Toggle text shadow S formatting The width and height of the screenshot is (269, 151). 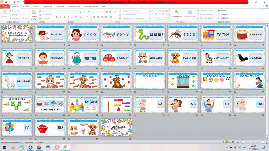pyautogui.click(x=68, y=17)
